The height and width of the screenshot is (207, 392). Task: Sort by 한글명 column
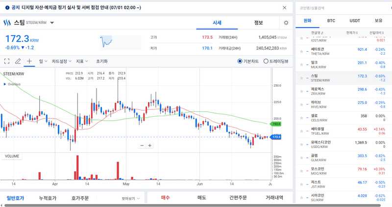[317, 33]
